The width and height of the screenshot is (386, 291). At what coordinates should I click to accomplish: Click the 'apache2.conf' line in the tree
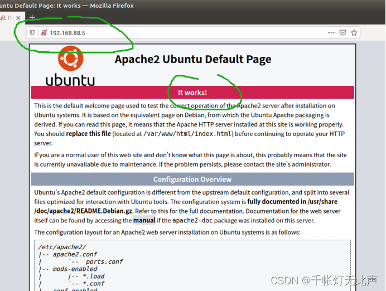point(75,254)
